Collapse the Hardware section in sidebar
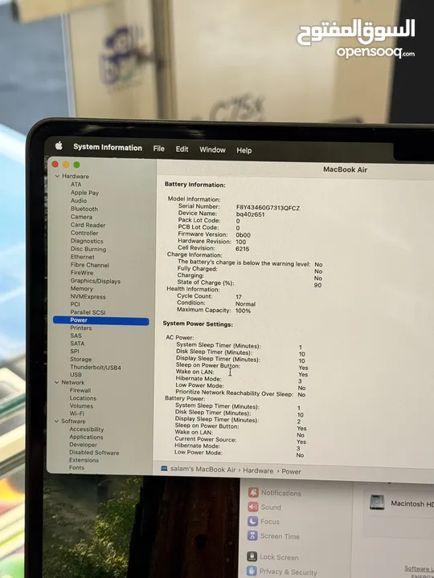The width and height of the screenshot is (434, 578). [x=57, y=176]
